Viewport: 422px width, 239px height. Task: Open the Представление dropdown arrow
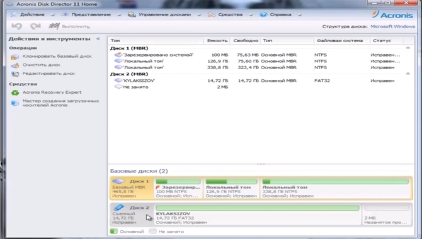(x=119, y=15)
